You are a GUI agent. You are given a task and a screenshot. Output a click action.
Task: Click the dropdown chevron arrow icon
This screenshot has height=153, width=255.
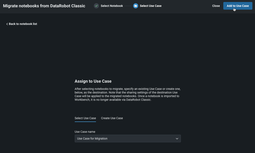click(x=177, y=138)
